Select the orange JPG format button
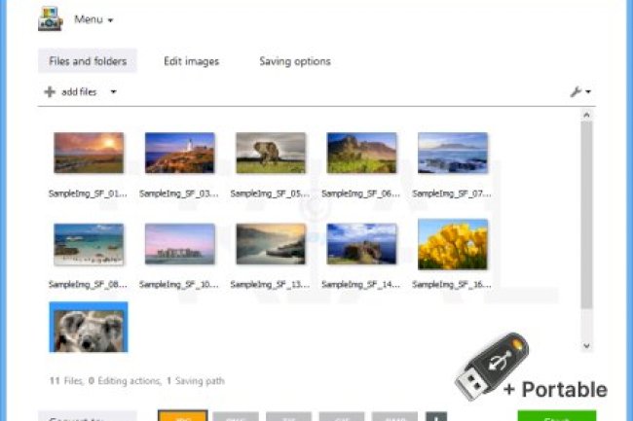 [183, 416]
